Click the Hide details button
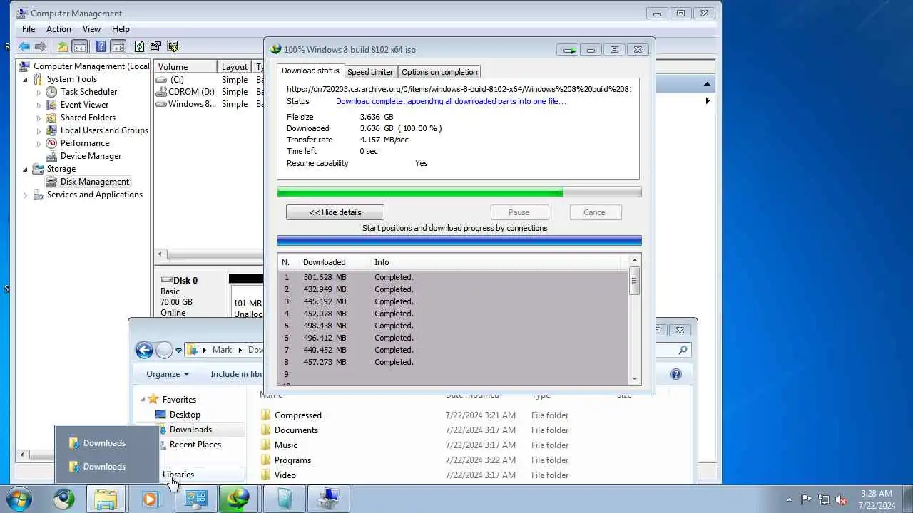The image size is (913, 513). (335, 212)
